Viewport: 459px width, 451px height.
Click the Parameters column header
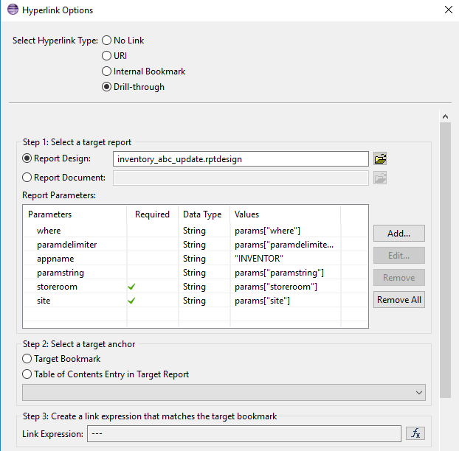coord(75,214)
